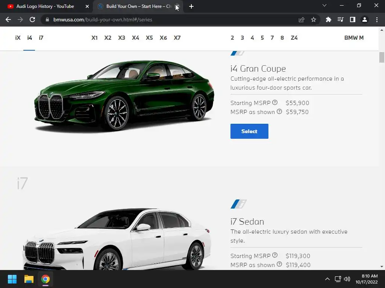The image size is (385, 288).
Task: Click the $119,400 as-shown price
Action: coord(298,265)
